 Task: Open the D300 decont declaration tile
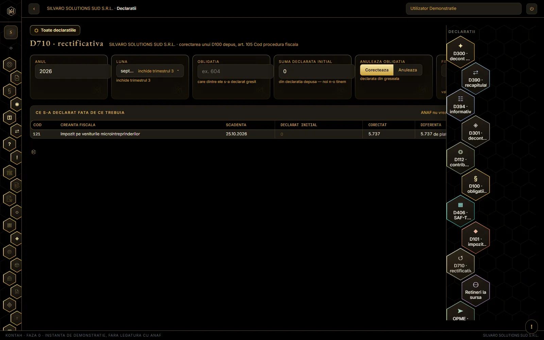[460, 52]
